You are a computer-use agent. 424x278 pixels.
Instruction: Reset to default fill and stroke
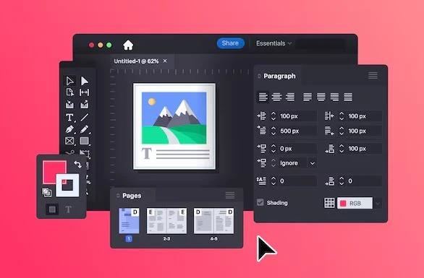(46, 192)
